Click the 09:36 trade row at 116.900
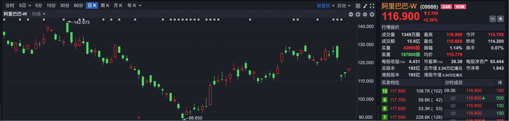Screen dimensions: 509x121 pyautogui.click(x=474, y=91)
